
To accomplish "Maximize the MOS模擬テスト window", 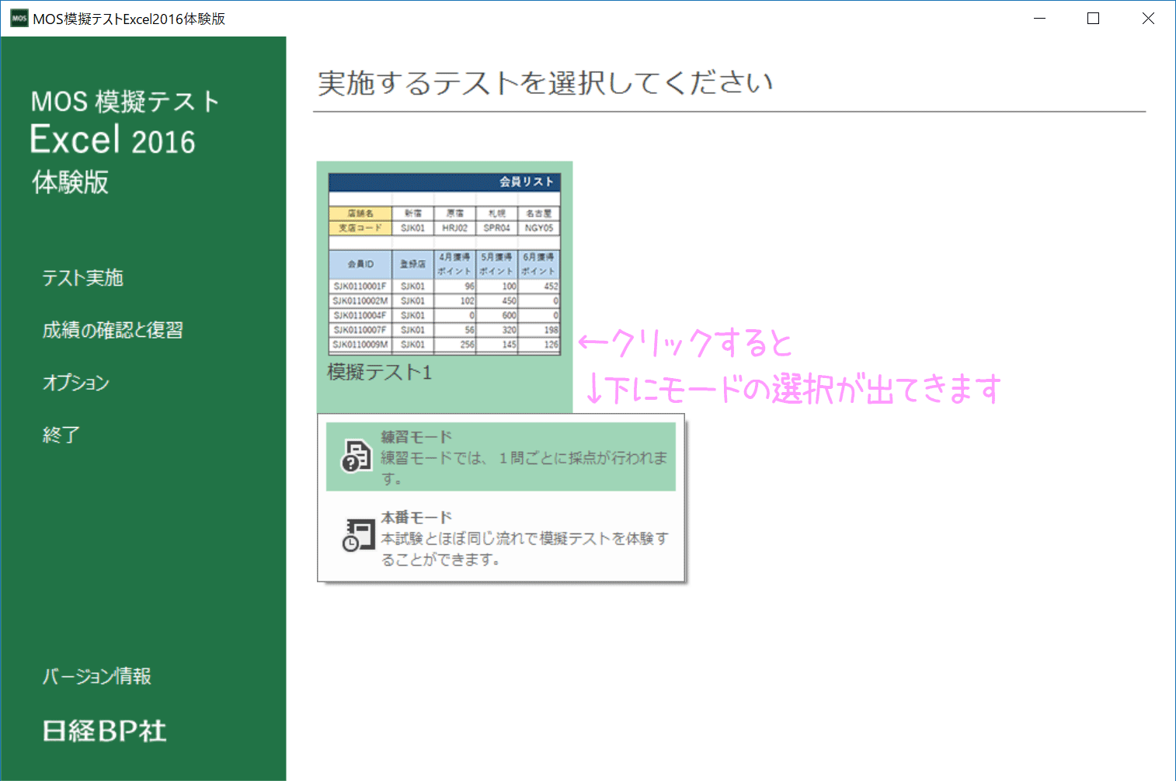I will pyautogui.click(x=1094, y=19).
